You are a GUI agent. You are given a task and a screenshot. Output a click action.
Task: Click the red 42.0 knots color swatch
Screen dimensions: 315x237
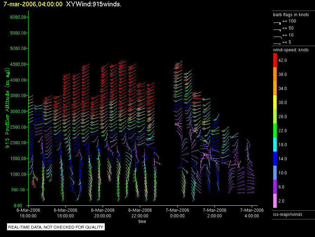click(x=275, y=60)
